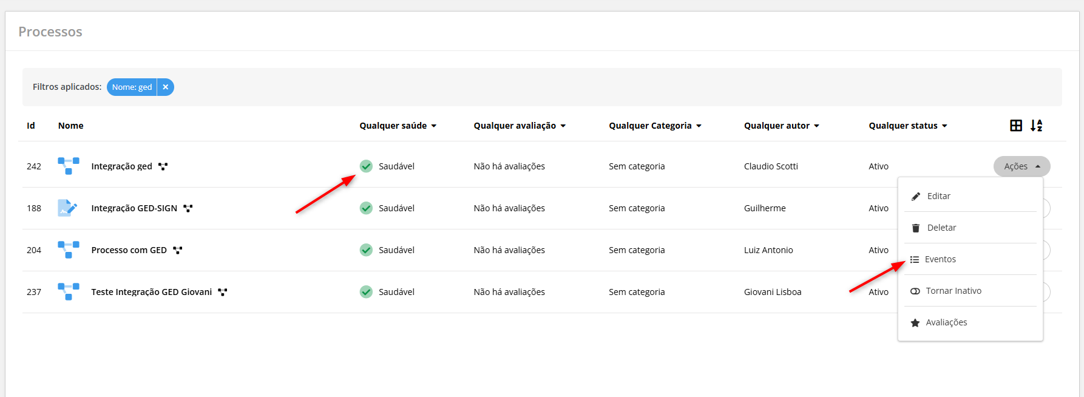The height and width of the screenshot is (397, 1084).
Task: Remove the 'Nome: ged' filter
Action: (x=165, y=87)
